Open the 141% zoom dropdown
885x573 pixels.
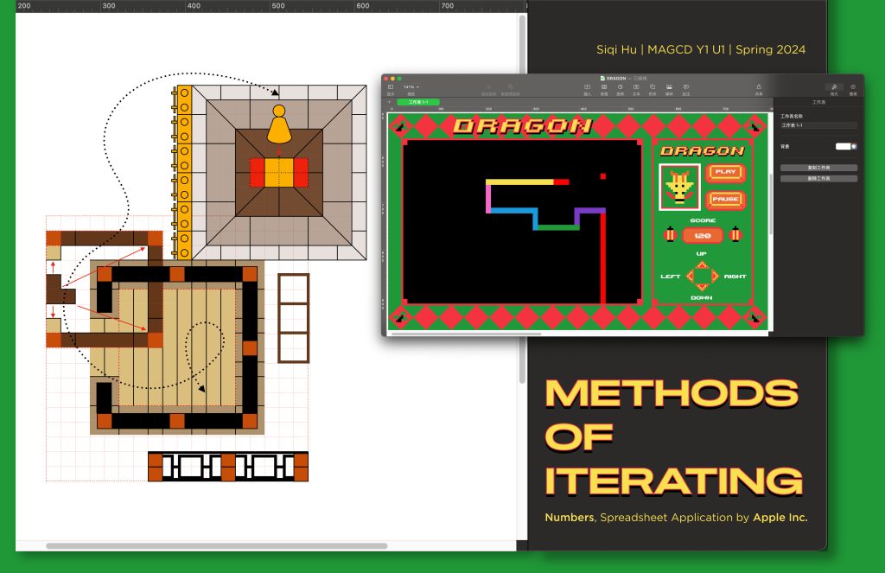click(411, 87)
